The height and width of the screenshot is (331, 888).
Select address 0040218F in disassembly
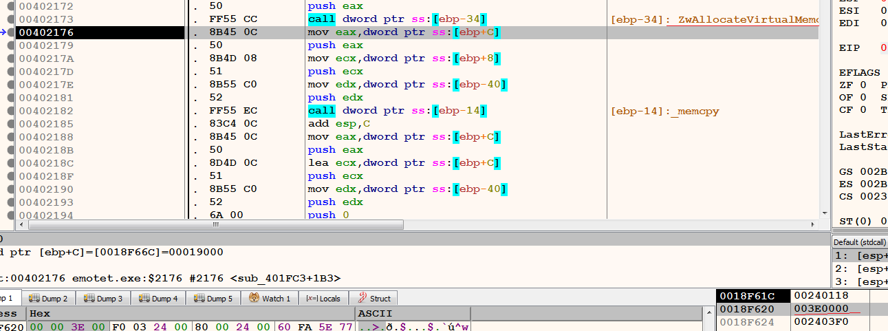[46, 176]
